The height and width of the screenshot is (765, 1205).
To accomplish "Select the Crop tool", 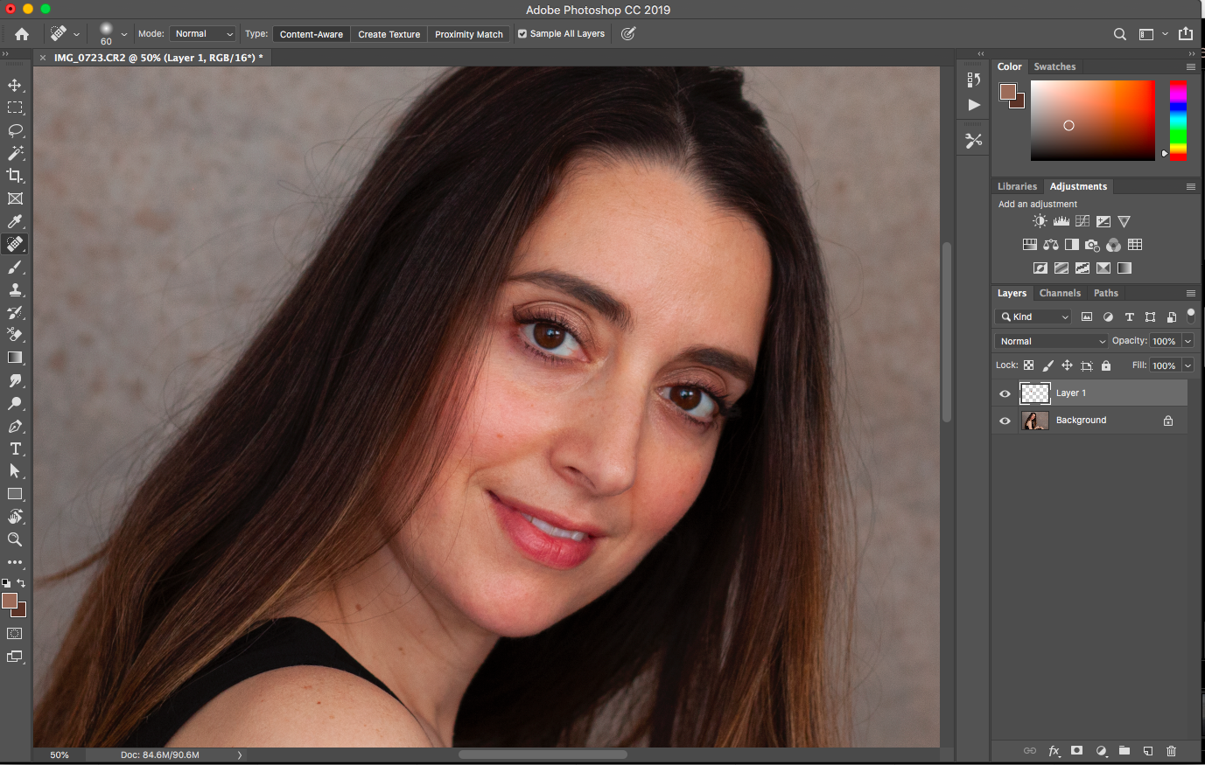I will pos(15,176).
